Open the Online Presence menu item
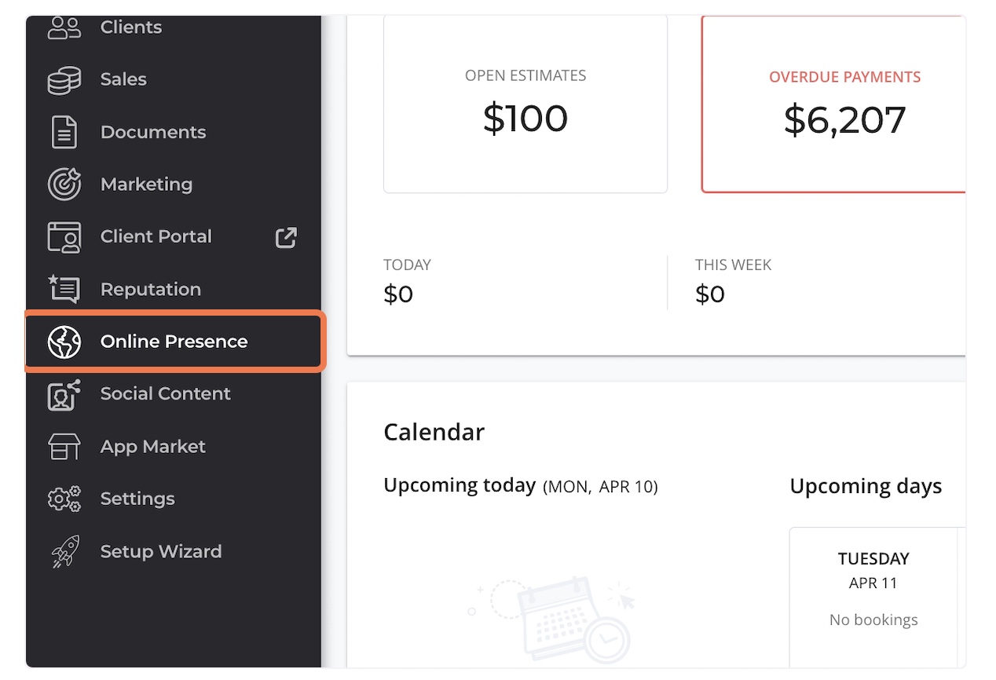The image size is (996, 680). coord(174,342)
